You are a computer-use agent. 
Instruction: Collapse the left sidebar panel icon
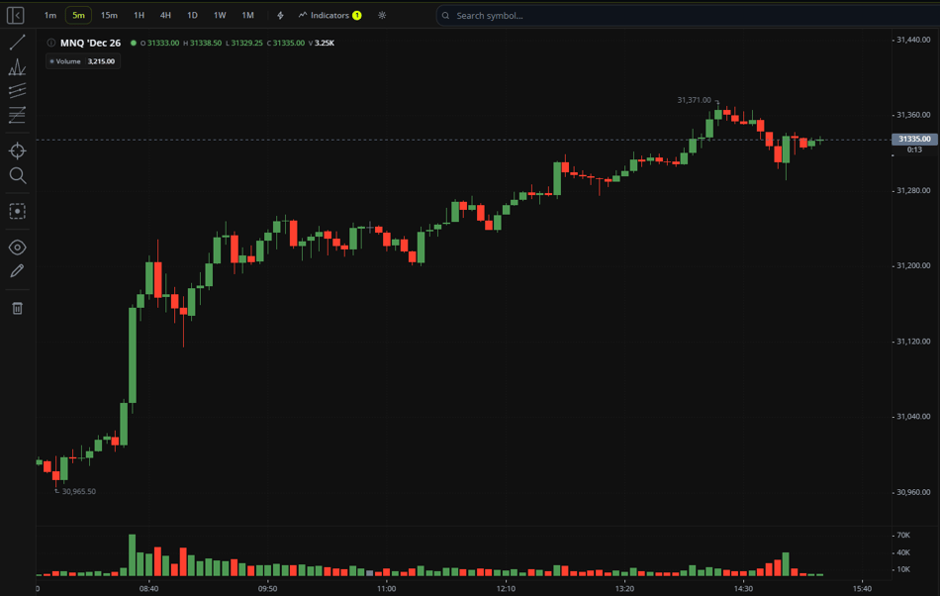16,15
